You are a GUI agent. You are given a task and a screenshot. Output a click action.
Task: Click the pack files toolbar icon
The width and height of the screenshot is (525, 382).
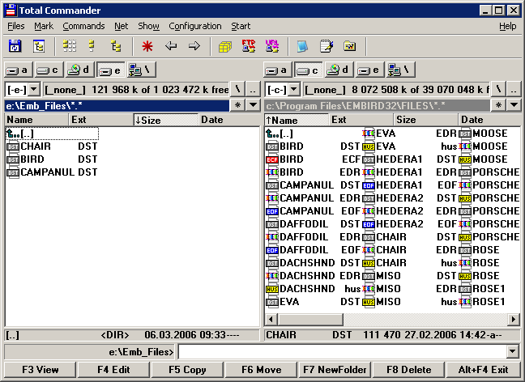[x=225, y=46]
